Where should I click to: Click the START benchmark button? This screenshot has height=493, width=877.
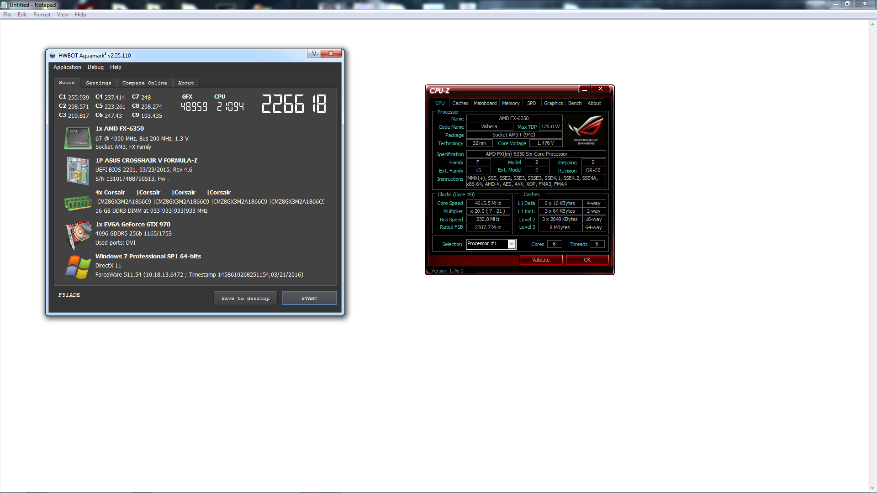point(309,298)
